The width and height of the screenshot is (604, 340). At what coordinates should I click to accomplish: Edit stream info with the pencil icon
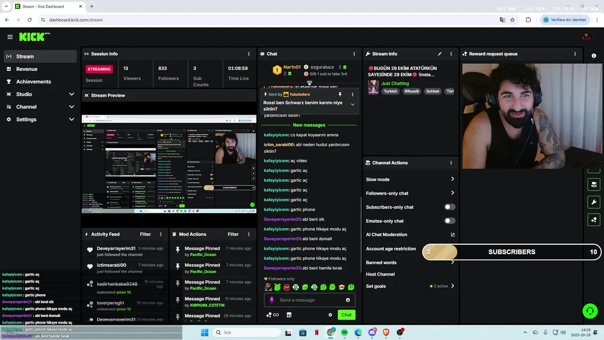[440, 54]
